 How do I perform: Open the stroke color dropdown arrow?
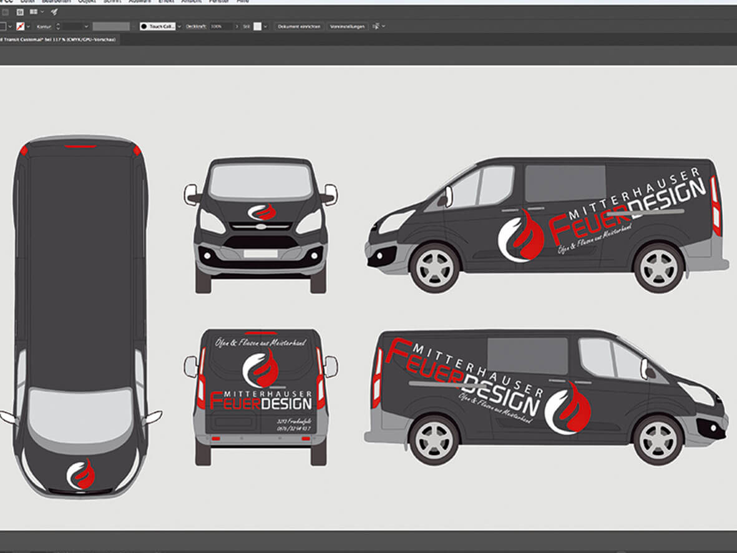[x=28, y=27]
